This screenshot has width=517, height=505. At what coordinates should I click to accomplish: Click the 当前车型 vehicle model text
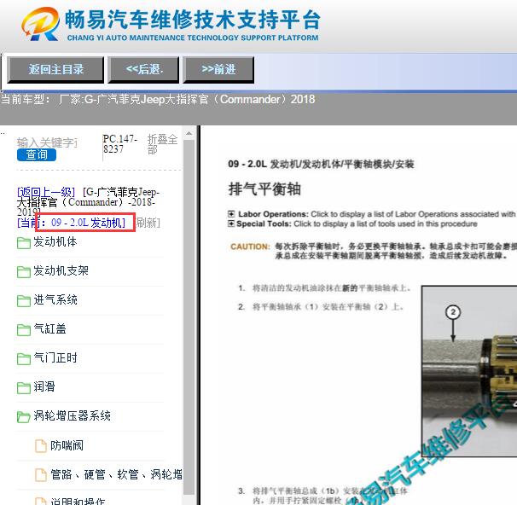[x=158, y=99]
